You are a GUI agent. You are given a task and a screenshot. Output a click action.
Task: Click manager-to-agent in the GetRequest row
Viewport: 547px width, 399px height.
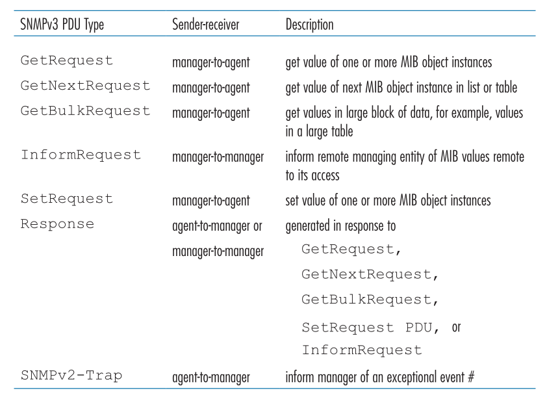click(211, 63)
